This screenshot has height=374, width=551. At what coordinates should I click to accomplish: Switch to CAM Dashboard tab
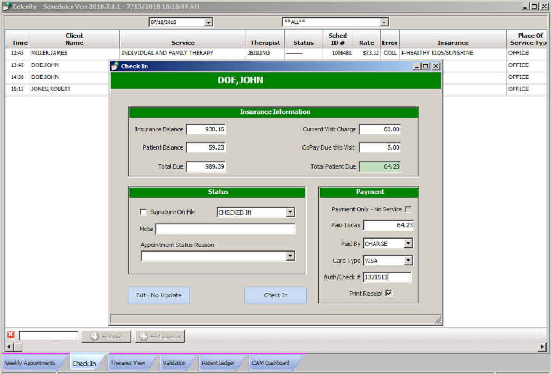(x=271, y=363)
